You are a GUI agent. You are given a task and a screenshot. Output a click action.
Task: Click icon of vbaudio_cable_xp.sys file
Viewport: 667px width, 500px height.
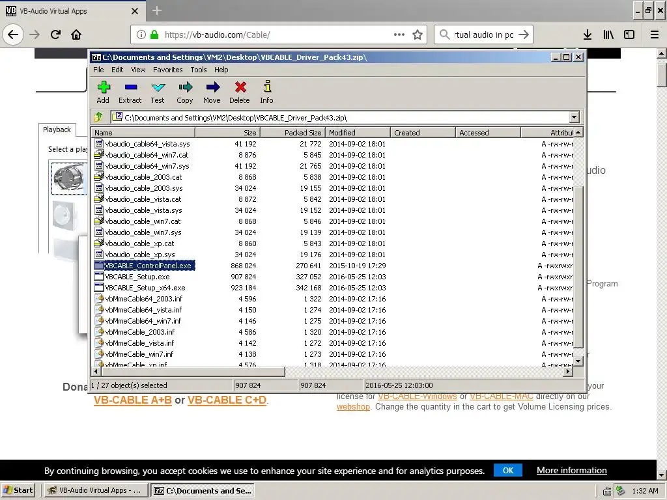(x=99, y=255)
